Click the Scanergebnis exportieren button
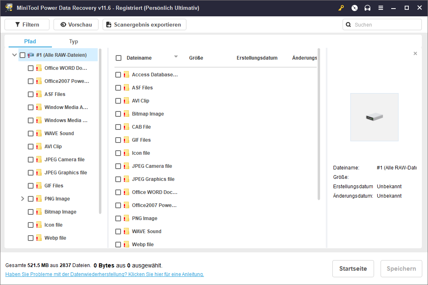The image size is (428, 285). pos(144,24)
